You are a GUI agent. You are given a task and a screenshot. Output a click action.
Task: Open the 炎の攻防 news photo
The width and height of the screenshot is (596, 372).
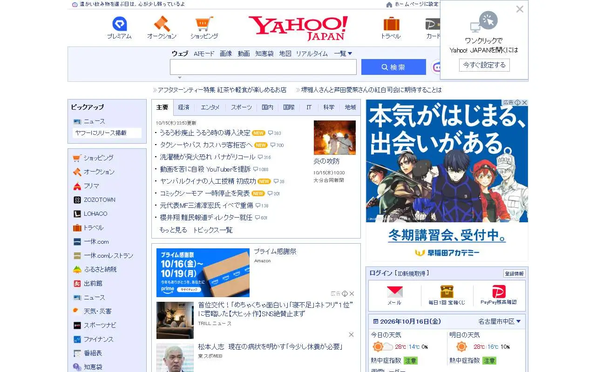coord(335,138)
